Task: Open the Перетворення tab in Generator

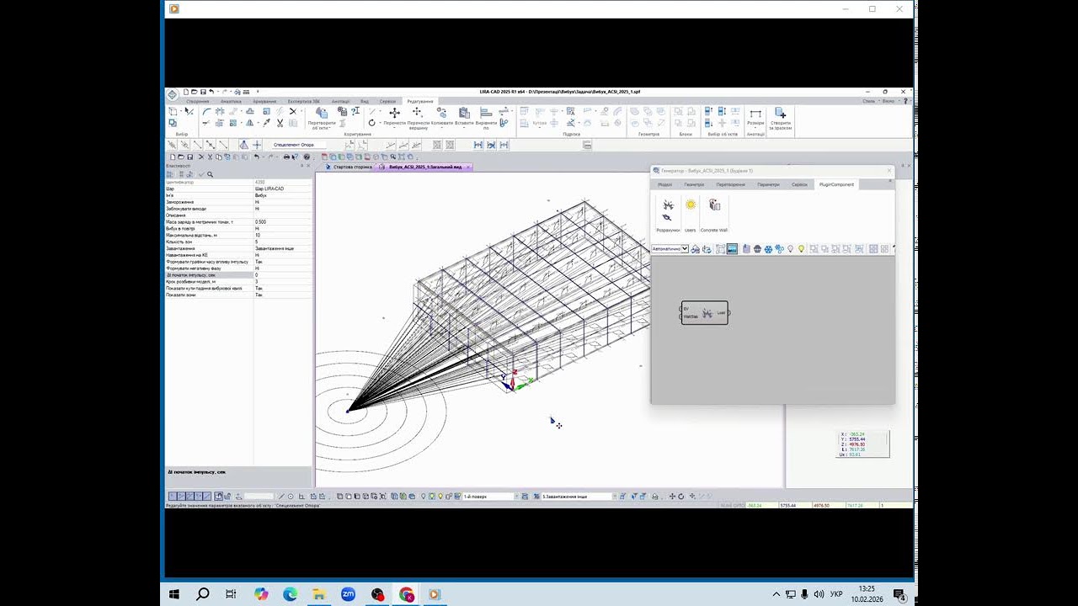Action: tap(731, 184)
